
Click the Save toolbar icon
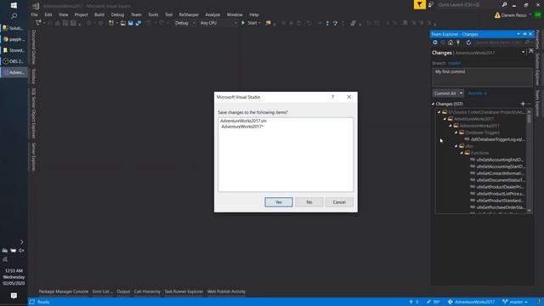pos(130,23)
